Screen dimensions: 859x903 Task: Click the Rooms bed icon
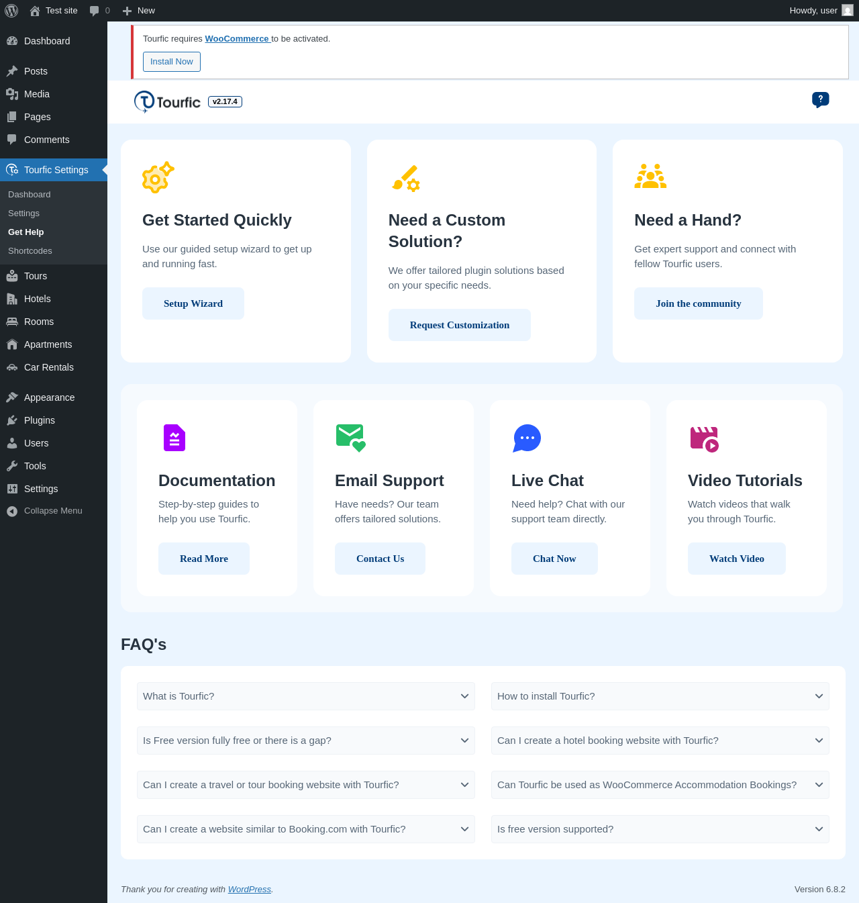click(12, 322)
